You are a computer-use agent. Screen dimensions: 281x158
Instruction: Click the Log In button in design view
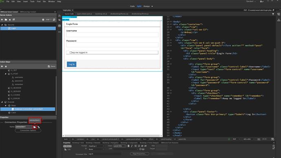point(72,64)
